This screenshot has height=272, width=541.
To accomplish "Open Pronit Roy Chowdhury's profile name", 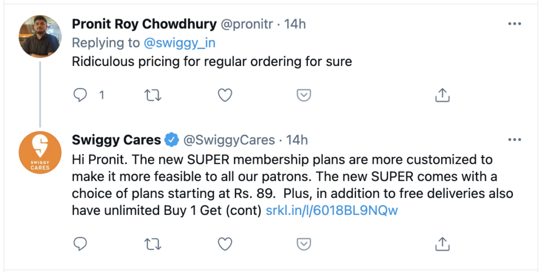I will click(x=144, y=24).
